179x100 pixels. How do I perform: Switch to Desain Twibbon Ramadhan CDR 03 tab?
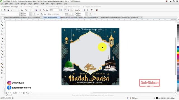pos(119,17)
